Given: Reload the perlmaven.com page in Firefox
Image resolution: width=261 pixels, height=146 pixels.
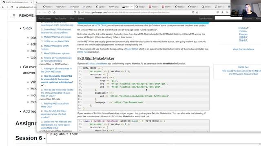Looking at the screenshot, I should pos(49,13).
